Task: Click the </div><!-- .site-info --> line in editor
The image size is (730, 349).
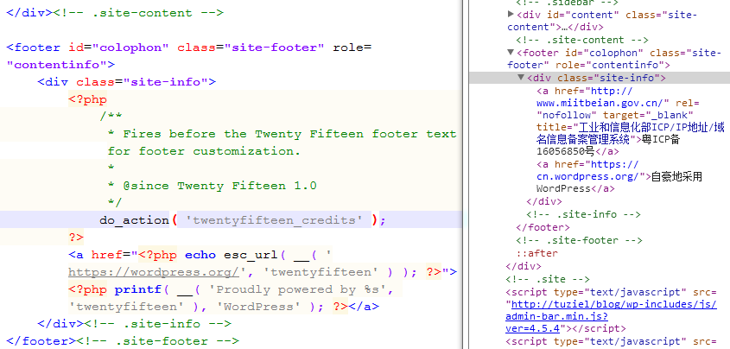Action: coord(135,324)
